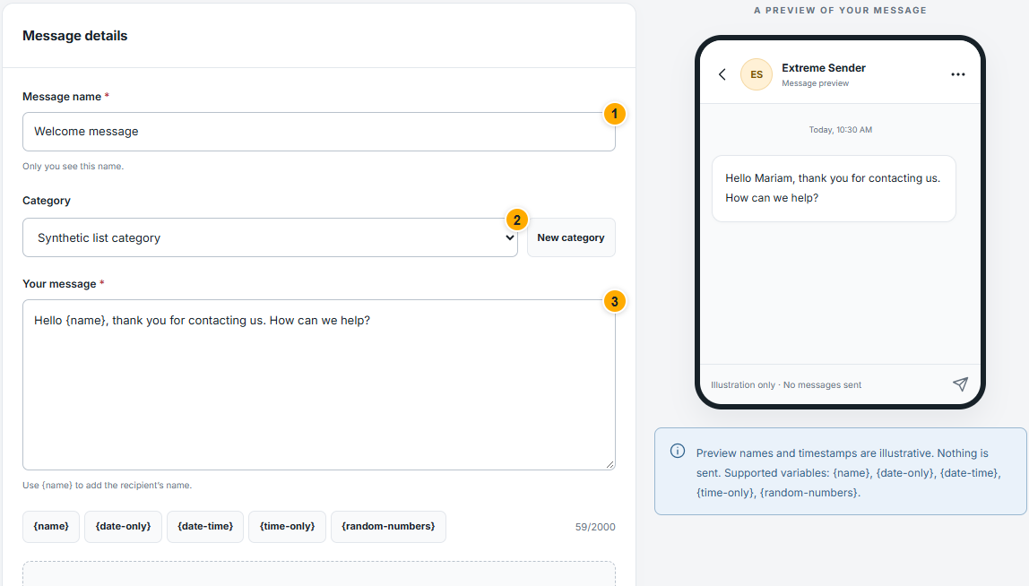Click the info icon in the notice box
Image resolution: width=1029 pixels, height=586 pixels.
[678, 451]
